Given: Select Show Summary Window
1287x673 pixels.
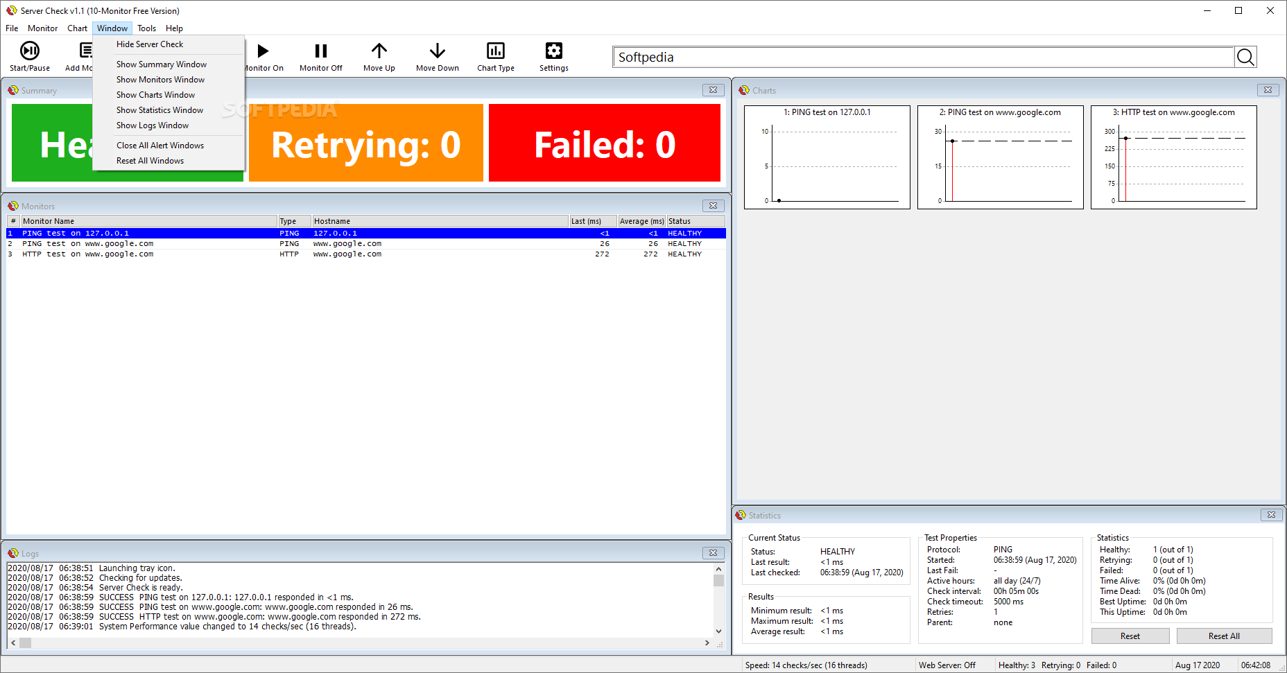Looking at the screenshot, I should 169,64.
